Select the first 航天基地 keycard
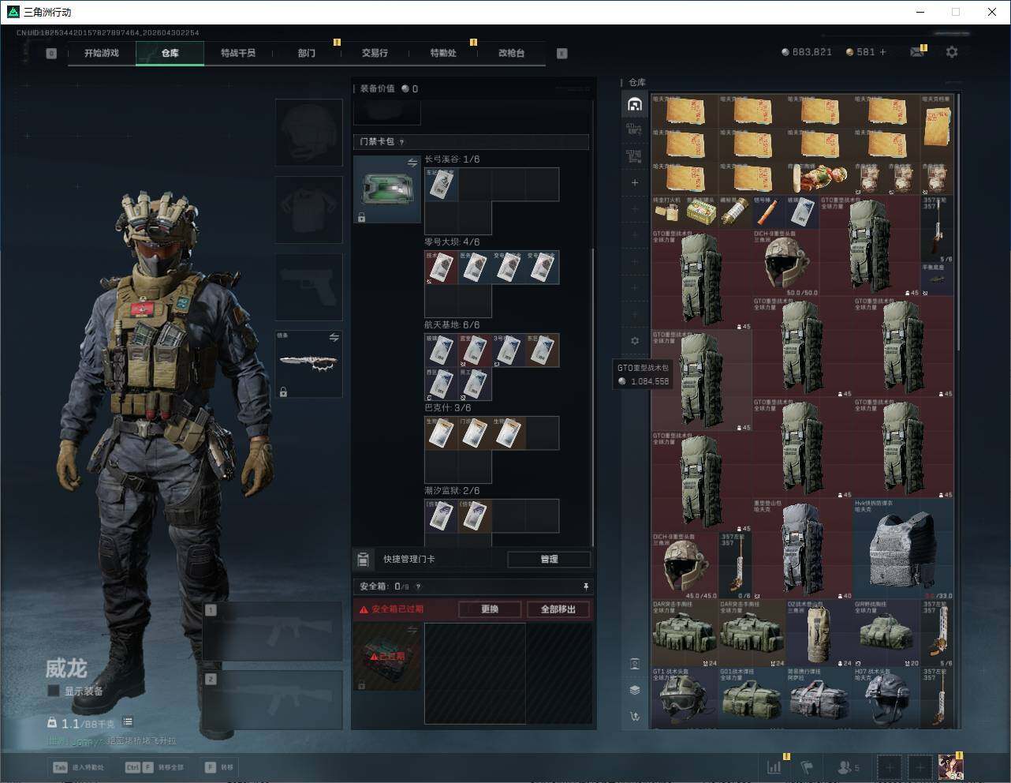1011x783 pixels. 442,350
